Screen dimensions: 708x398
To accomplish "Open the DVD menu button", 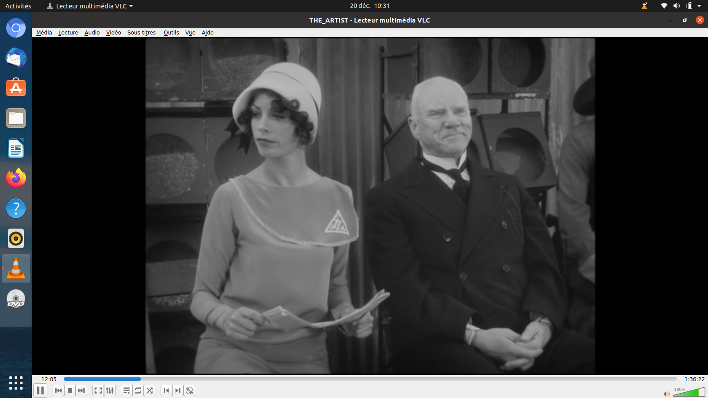I will pos(189,390).
